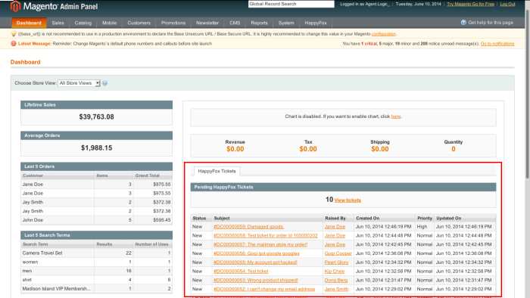Screen dimensions: 530x298
Task: Click Dong Berg in Raised By column
Action: click(335, 280)
